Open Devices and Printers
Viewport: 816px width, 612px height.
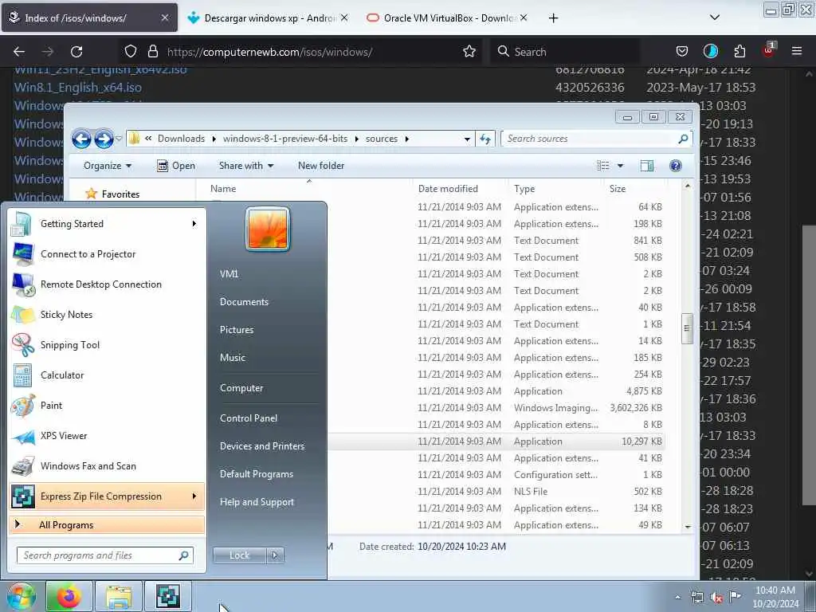coord(262,446)
